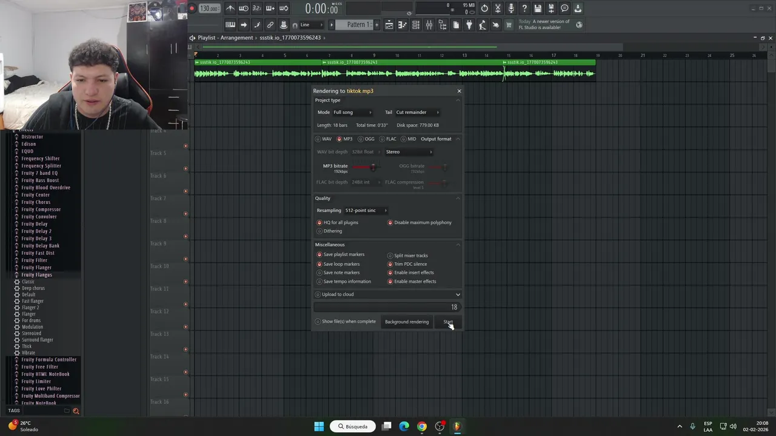Click the shopping cart content library icon
Image resolution: width=776 pixels, height=436 pixels.
508,25
